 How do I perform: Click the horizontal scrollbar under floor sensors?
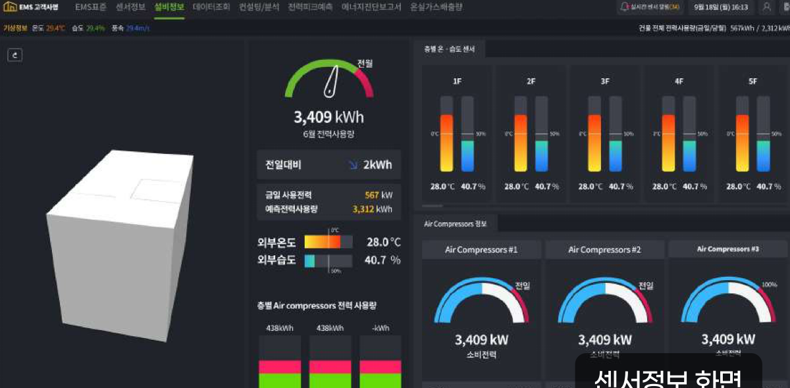tap(432, 206)
